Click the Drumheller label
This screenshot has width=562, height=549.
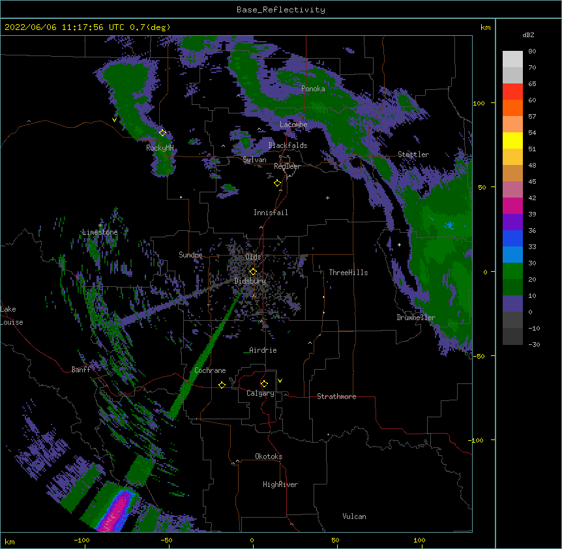coord(416,318)
